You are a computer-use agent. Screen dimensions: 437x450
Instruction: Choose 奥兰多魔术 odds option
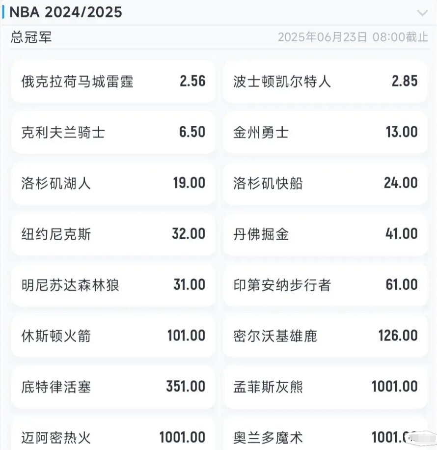326,434
